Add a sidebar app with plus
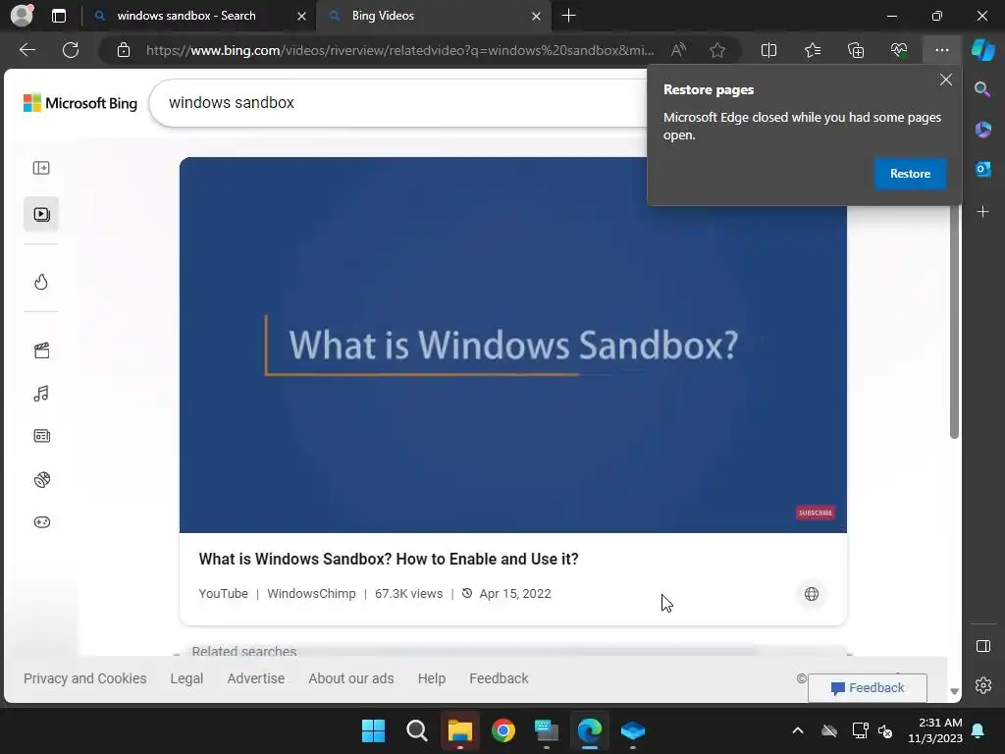Screen dimensions: 1005x754 tap(982, 212)
